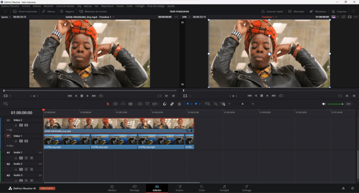Viewport: 359px width, 193px height.
Task: Click the V1 destination control
Action: pos(8,136)
